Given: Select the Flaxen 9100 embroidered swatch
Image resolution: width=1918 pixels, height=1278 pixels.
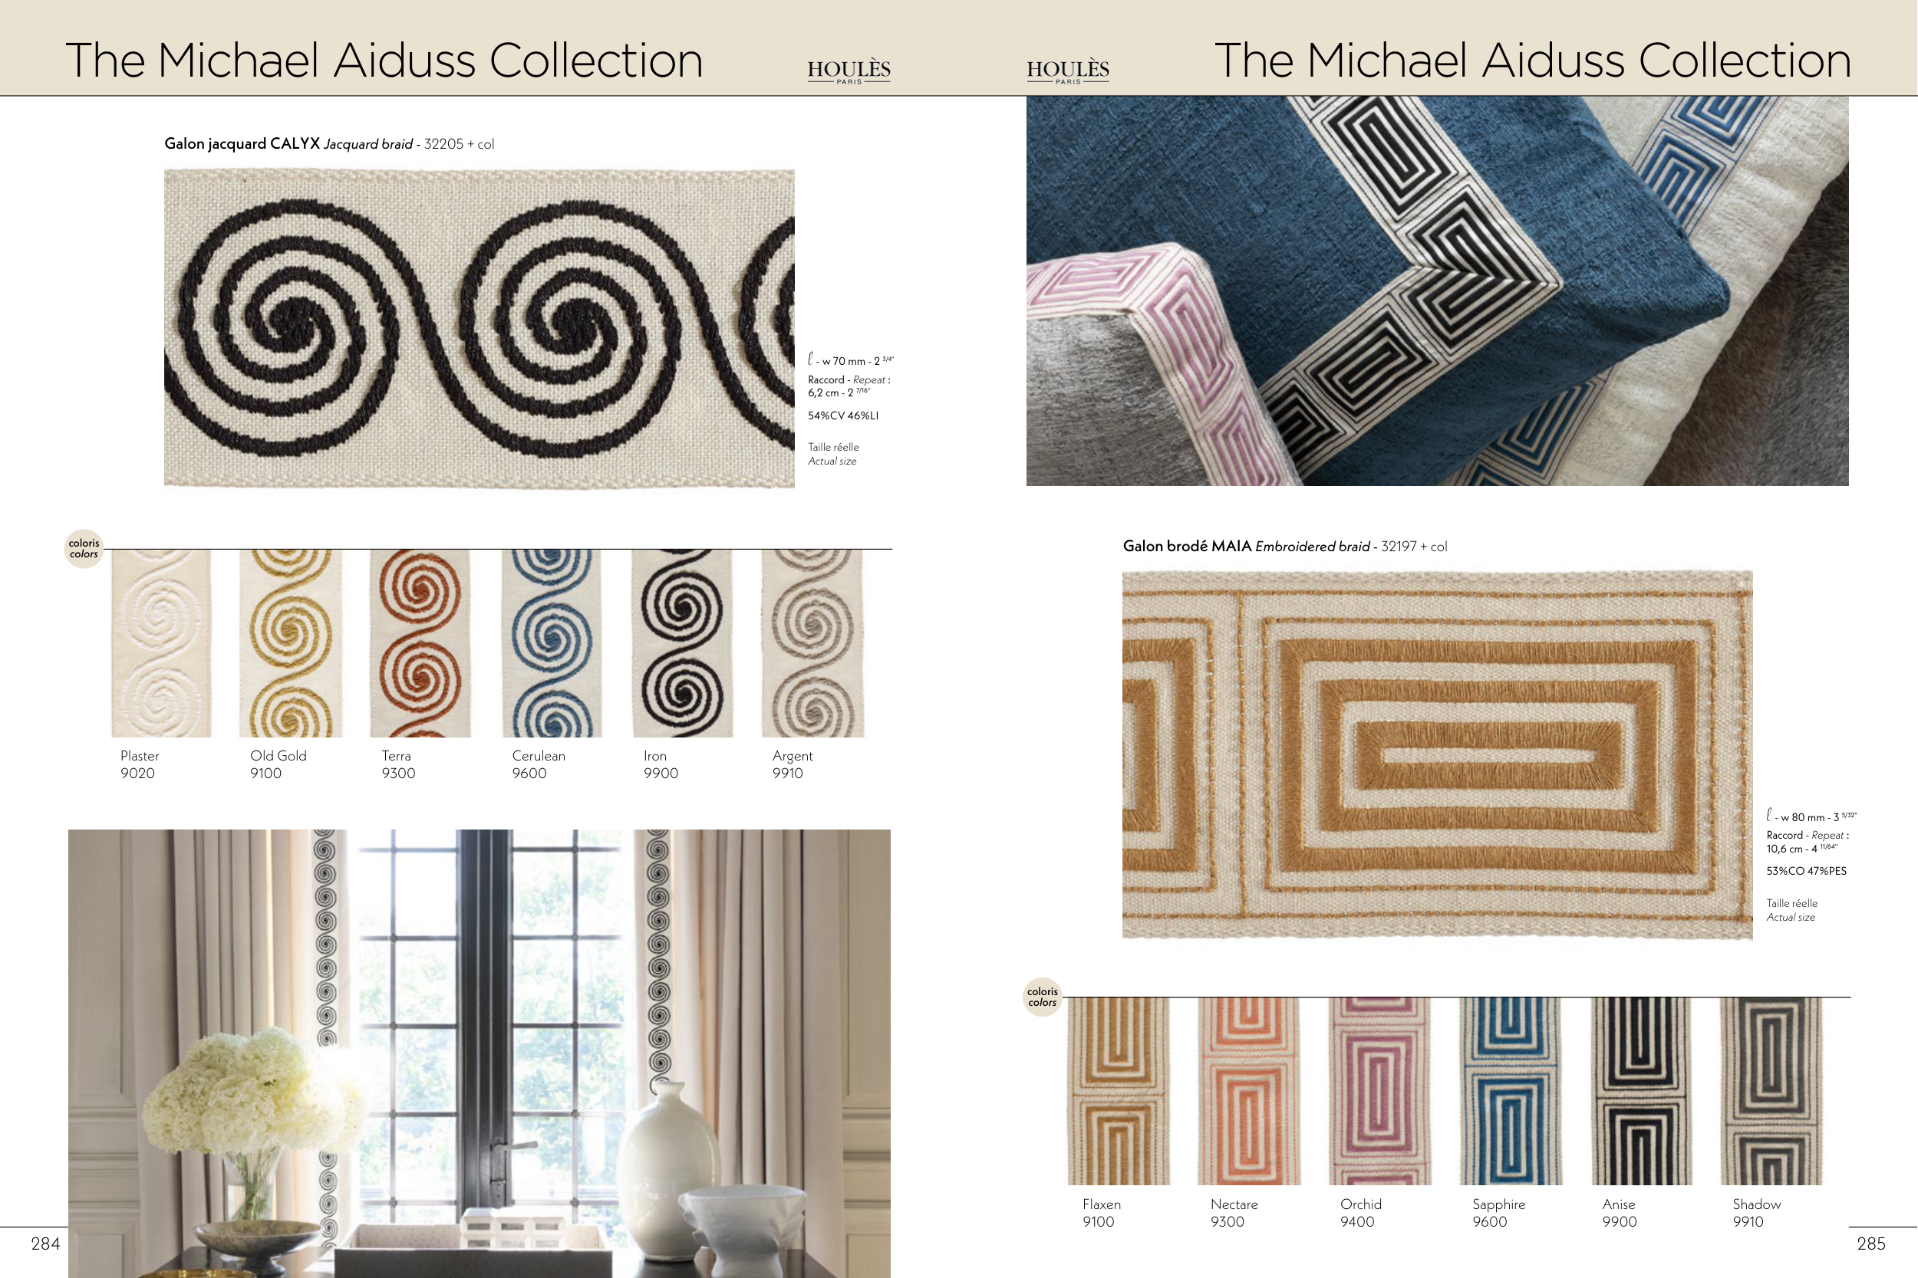Looking at the screenshot, I should [x=1119, y=1092].
